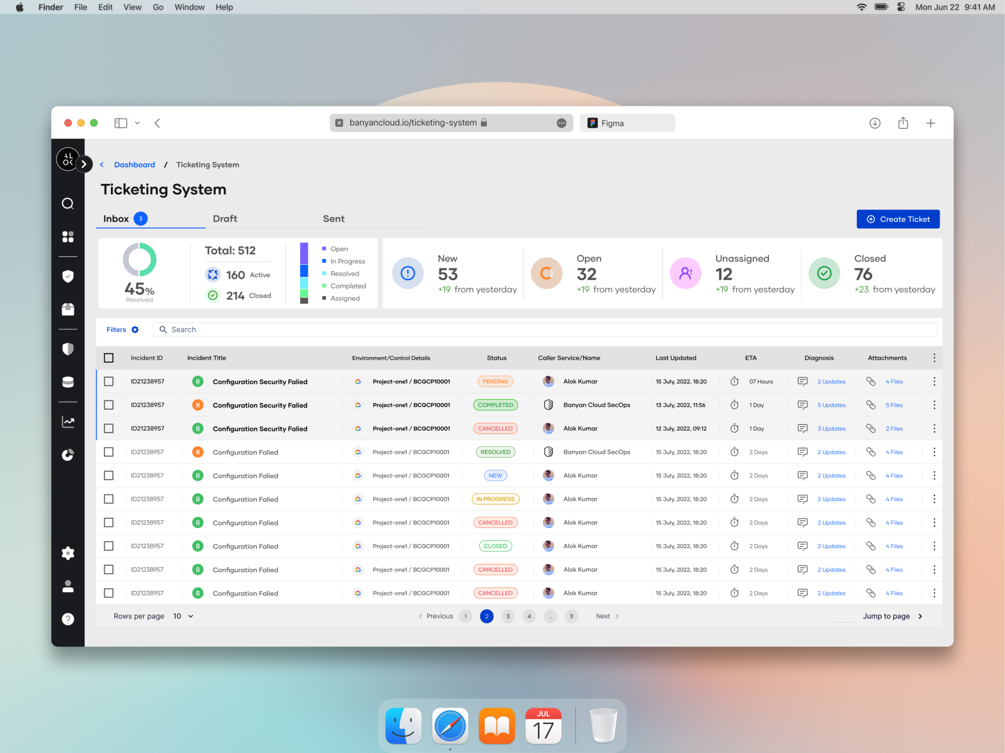
Task: Select the pie chart reports icon
Action: click(x=68, y=455)
